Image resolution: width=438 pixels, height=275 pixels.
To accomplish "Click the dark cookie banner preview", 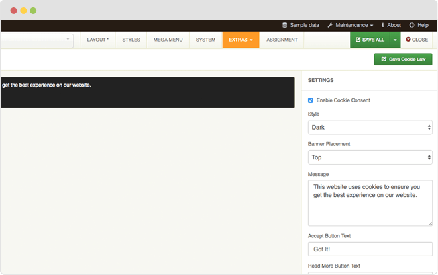I will pyautogui.click(x=147, y=93).
